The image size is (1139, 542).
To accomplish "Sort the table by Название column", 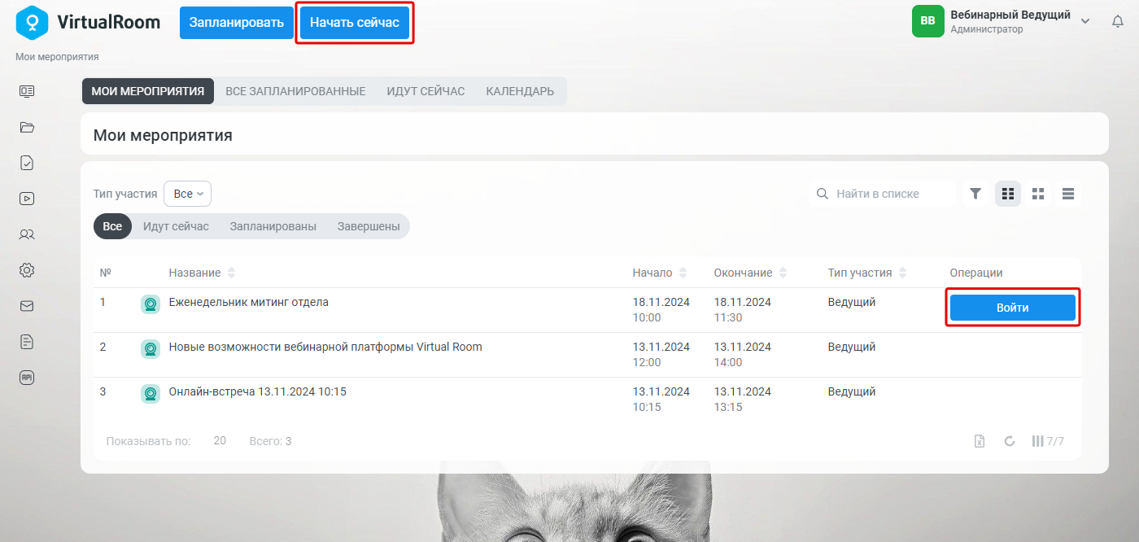I will coord(203,273).
